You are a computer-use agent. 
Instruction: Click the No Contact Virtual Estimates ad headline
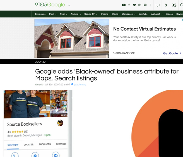[x=145, y=29]
